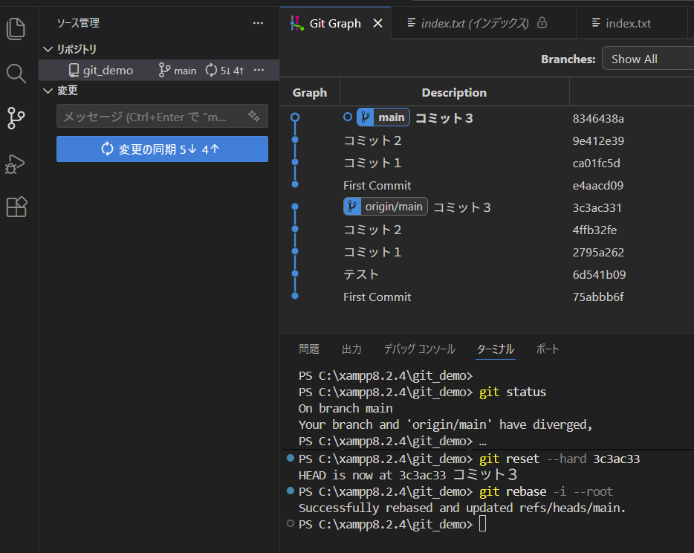Close the Git Graph tab
This screenshot has height=553, width=694.
pyautogui.click(x=377, y=23)
